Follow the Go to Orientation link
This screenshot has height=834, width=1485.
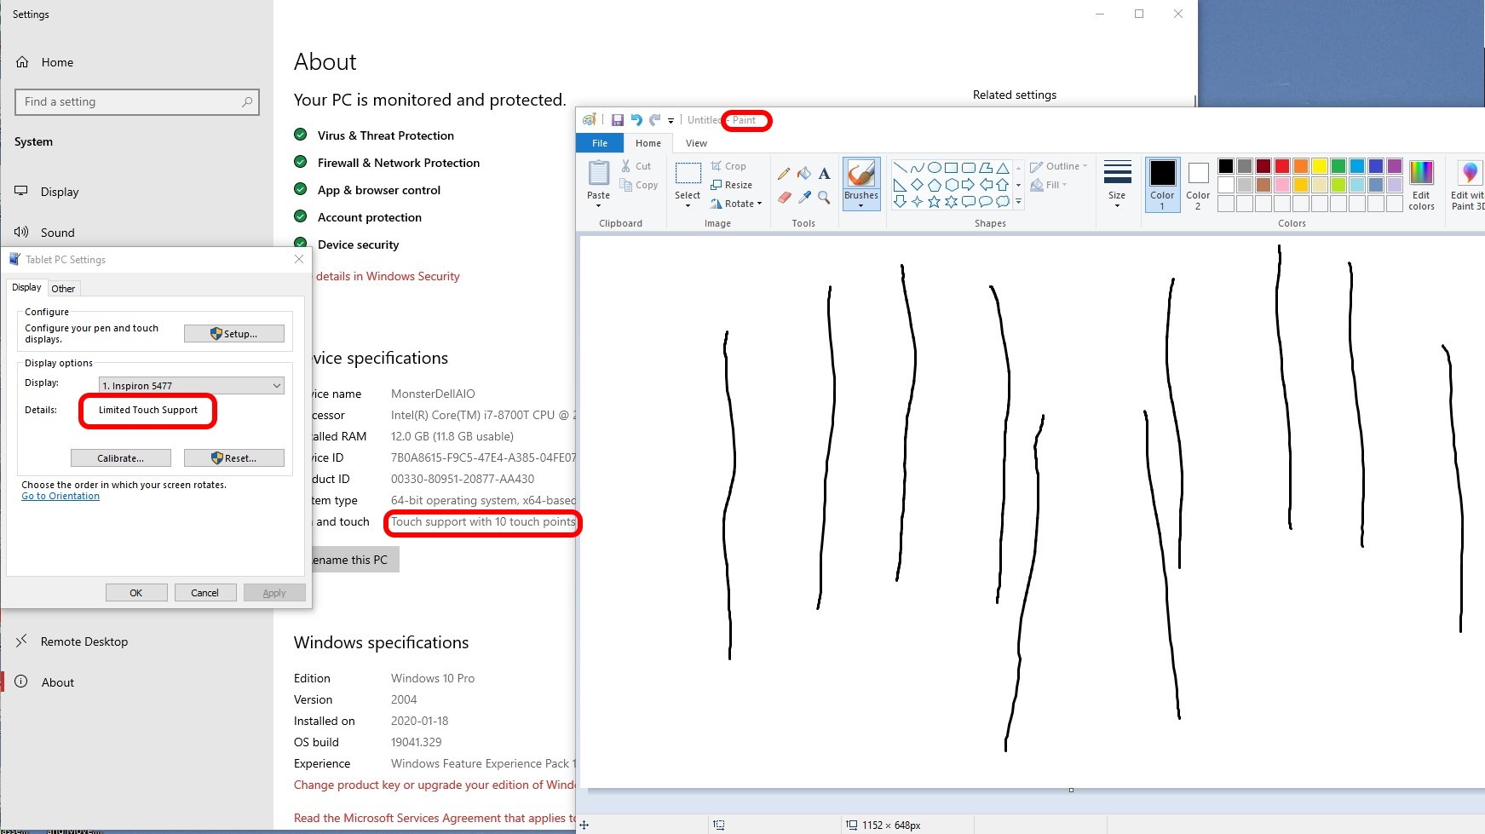coord(60,496)
